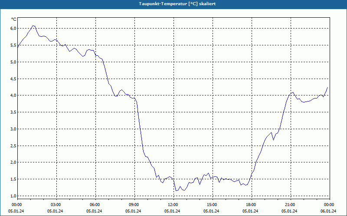Select the '4,0' y-axis label
Screen dimensions: 347x216
pos(13,95)
